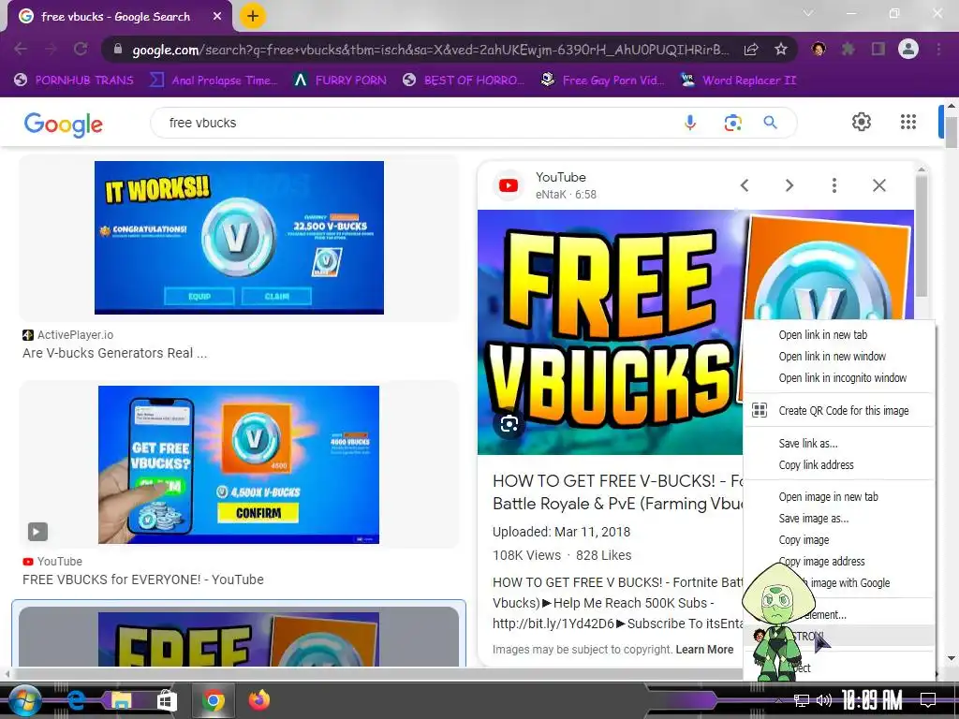959x719 pixels.
Task: Toggle the Chrome side panel icon
Action: coord(878,49)
